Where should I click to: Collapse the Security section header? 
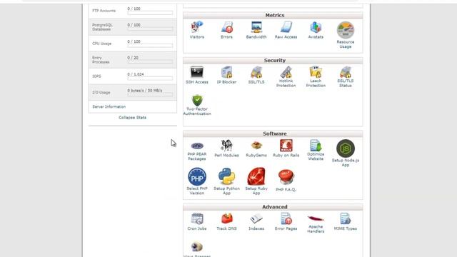tap(273, 60)
